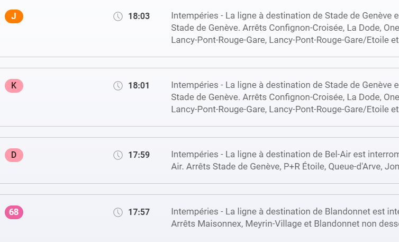Click the orange J line badge
399x242 pixels.
14,16
